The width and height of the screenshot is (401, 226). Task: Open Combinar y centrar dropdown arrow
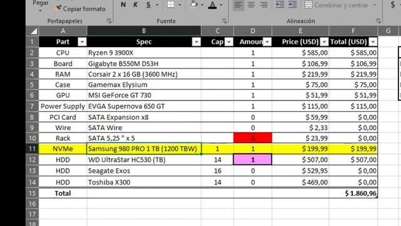375,5
